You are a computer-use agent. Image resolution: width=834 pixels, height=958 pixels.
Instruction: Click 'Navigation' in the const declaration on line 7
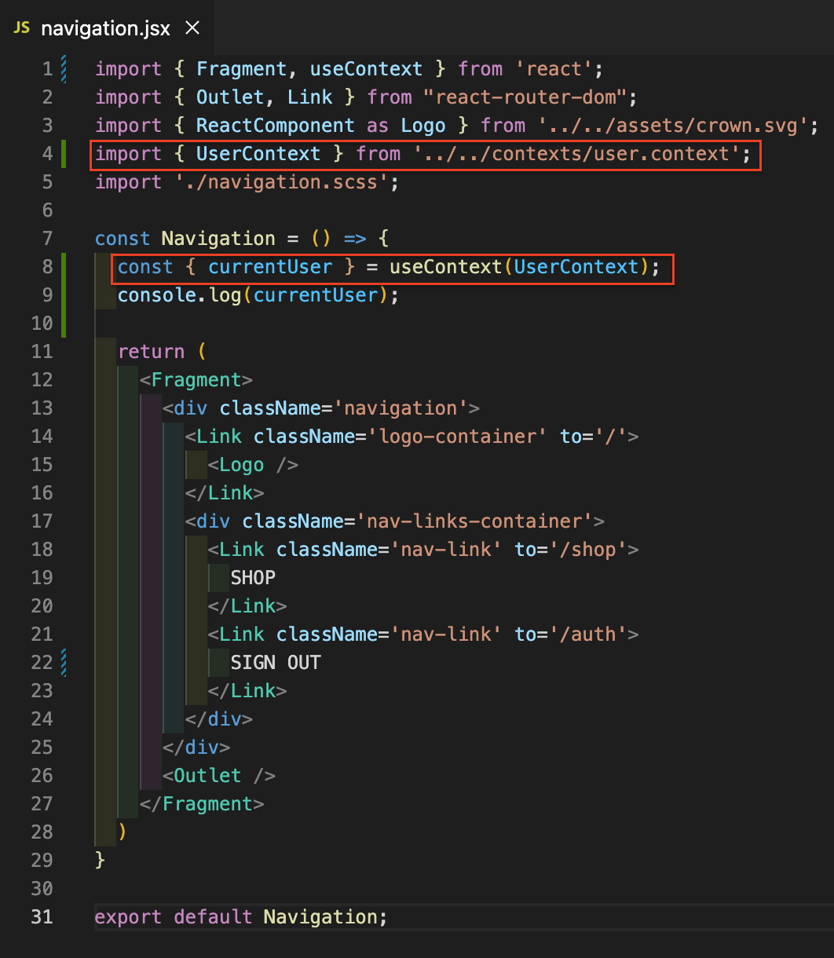(218, 239)
